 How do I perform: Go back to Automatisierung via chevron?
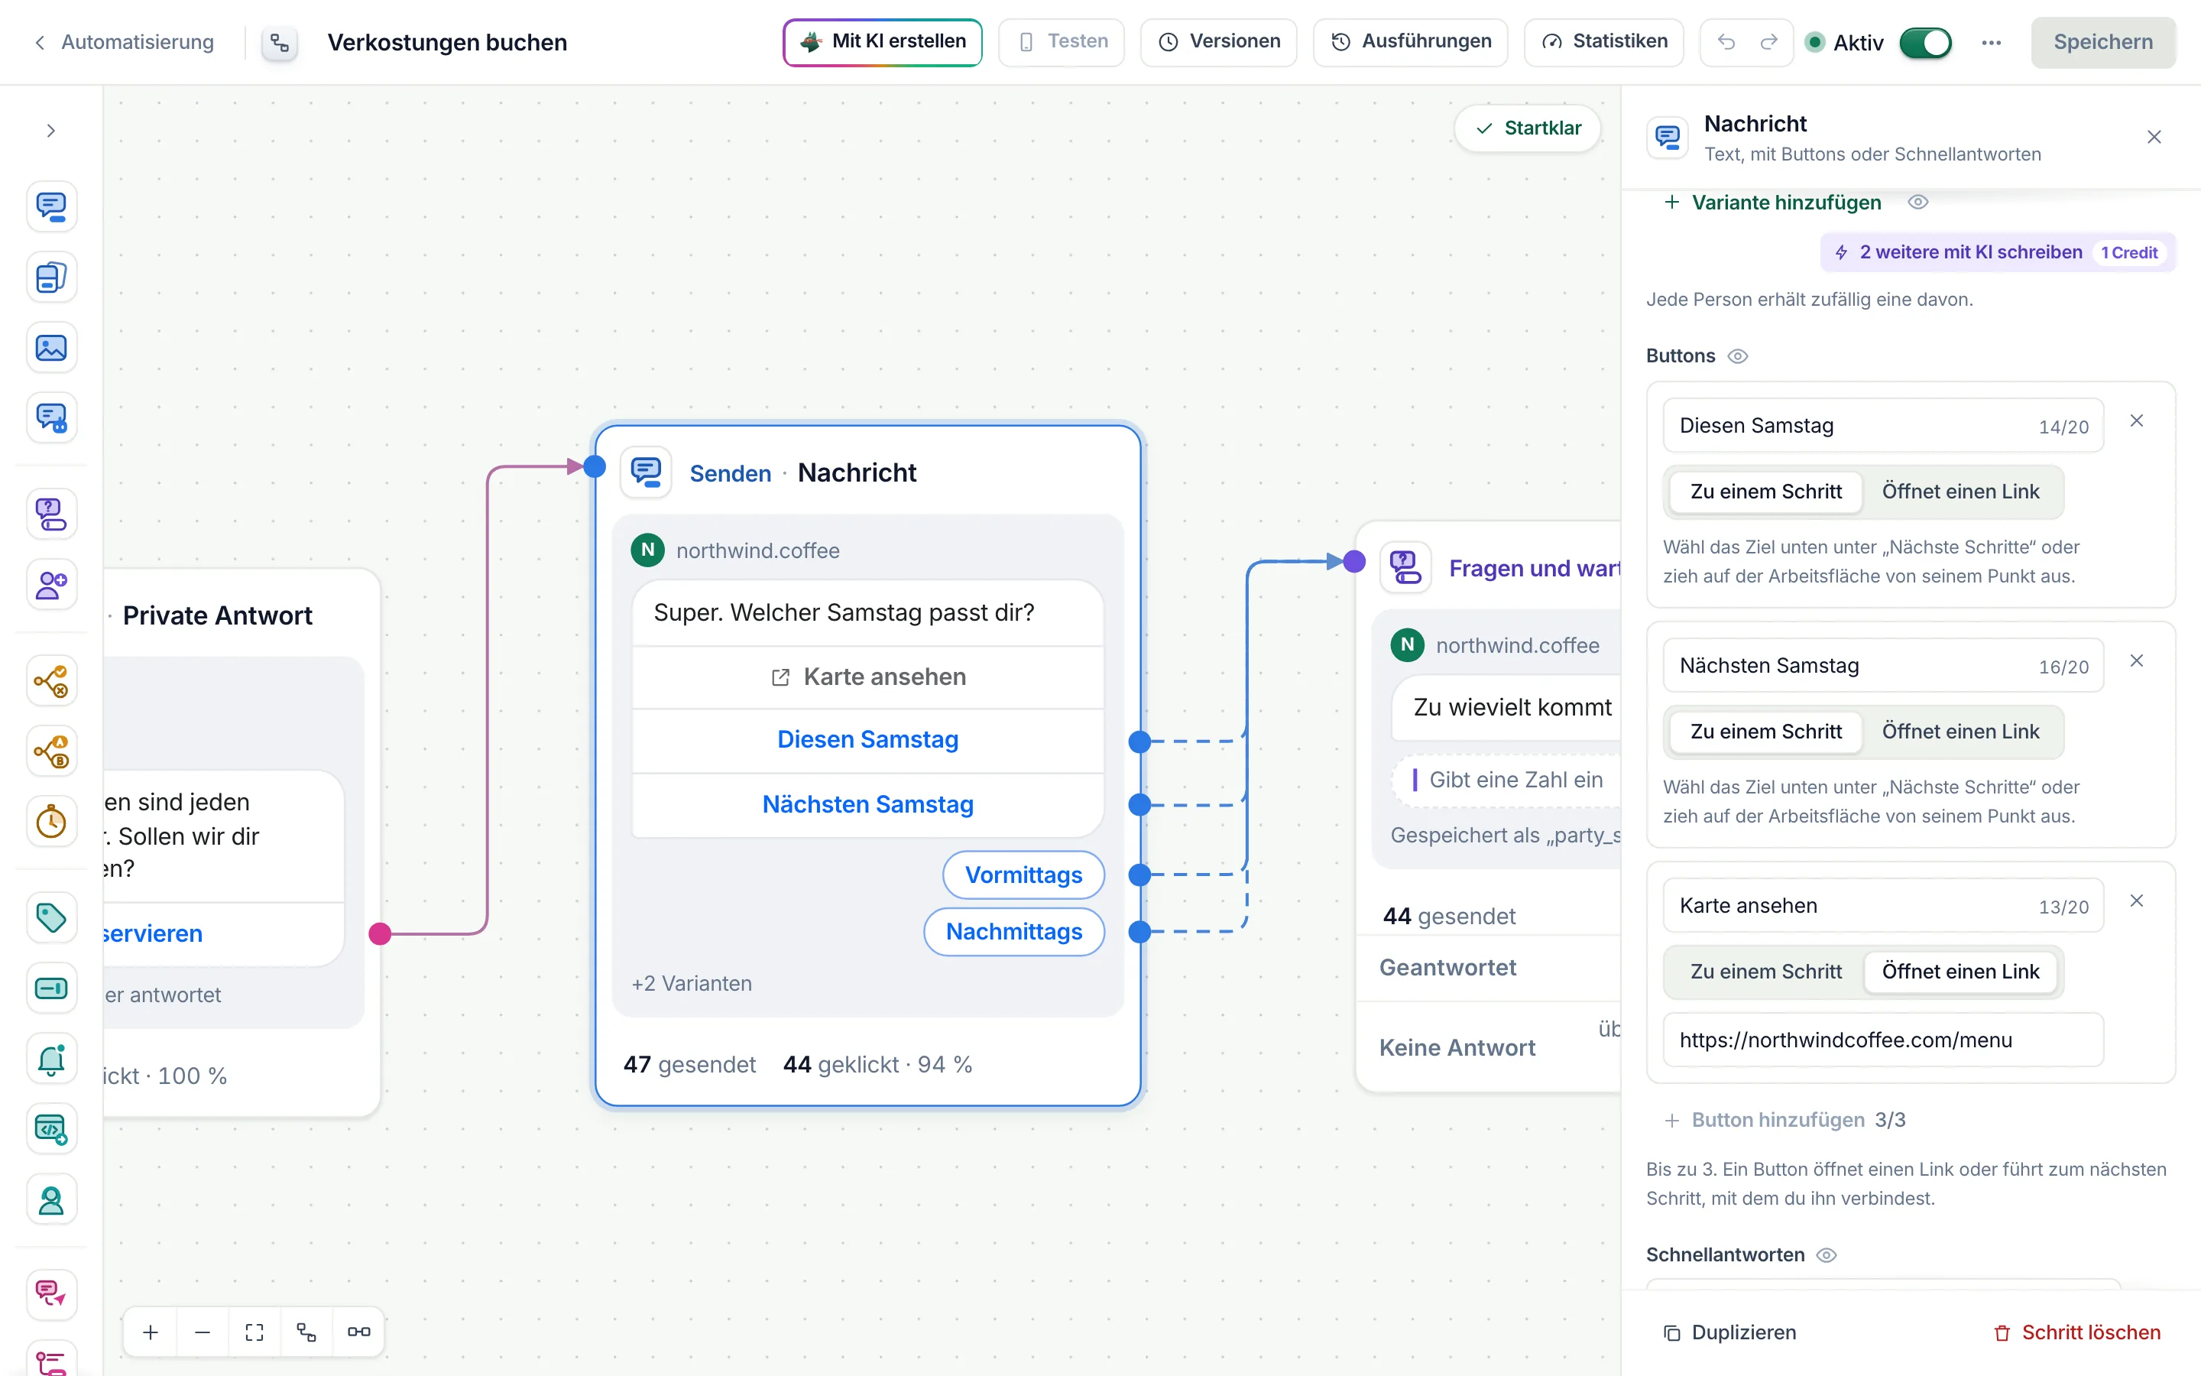[x=39, y=42]
